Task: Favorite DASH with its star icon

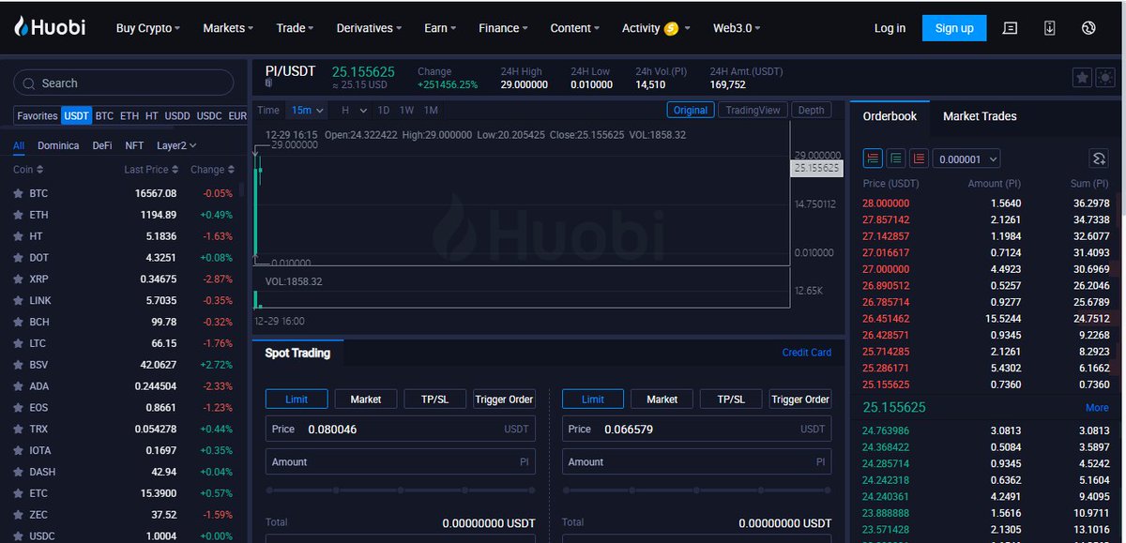Action: click(x=18, y=472)
